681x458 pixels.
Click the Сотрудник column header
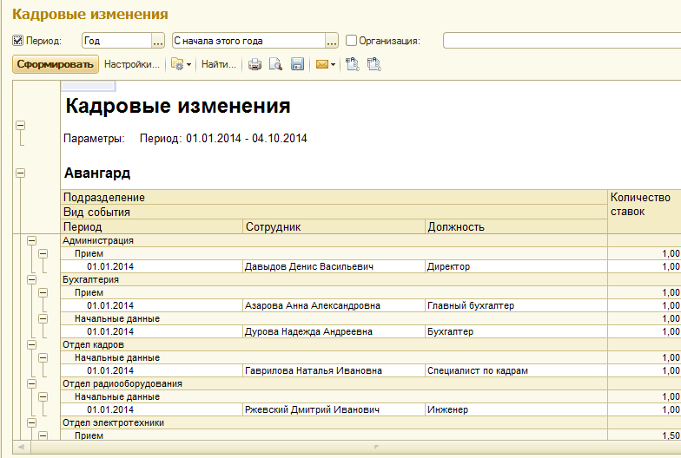pyautogui.click(x=334, y=226)
